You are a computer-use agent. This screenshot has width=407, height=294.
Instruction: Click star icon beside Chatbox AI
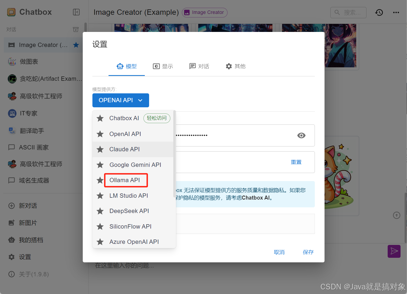coord(100,118)
